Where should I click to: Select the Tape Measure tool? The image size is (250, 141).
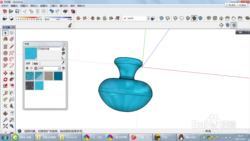pos(5,93)
